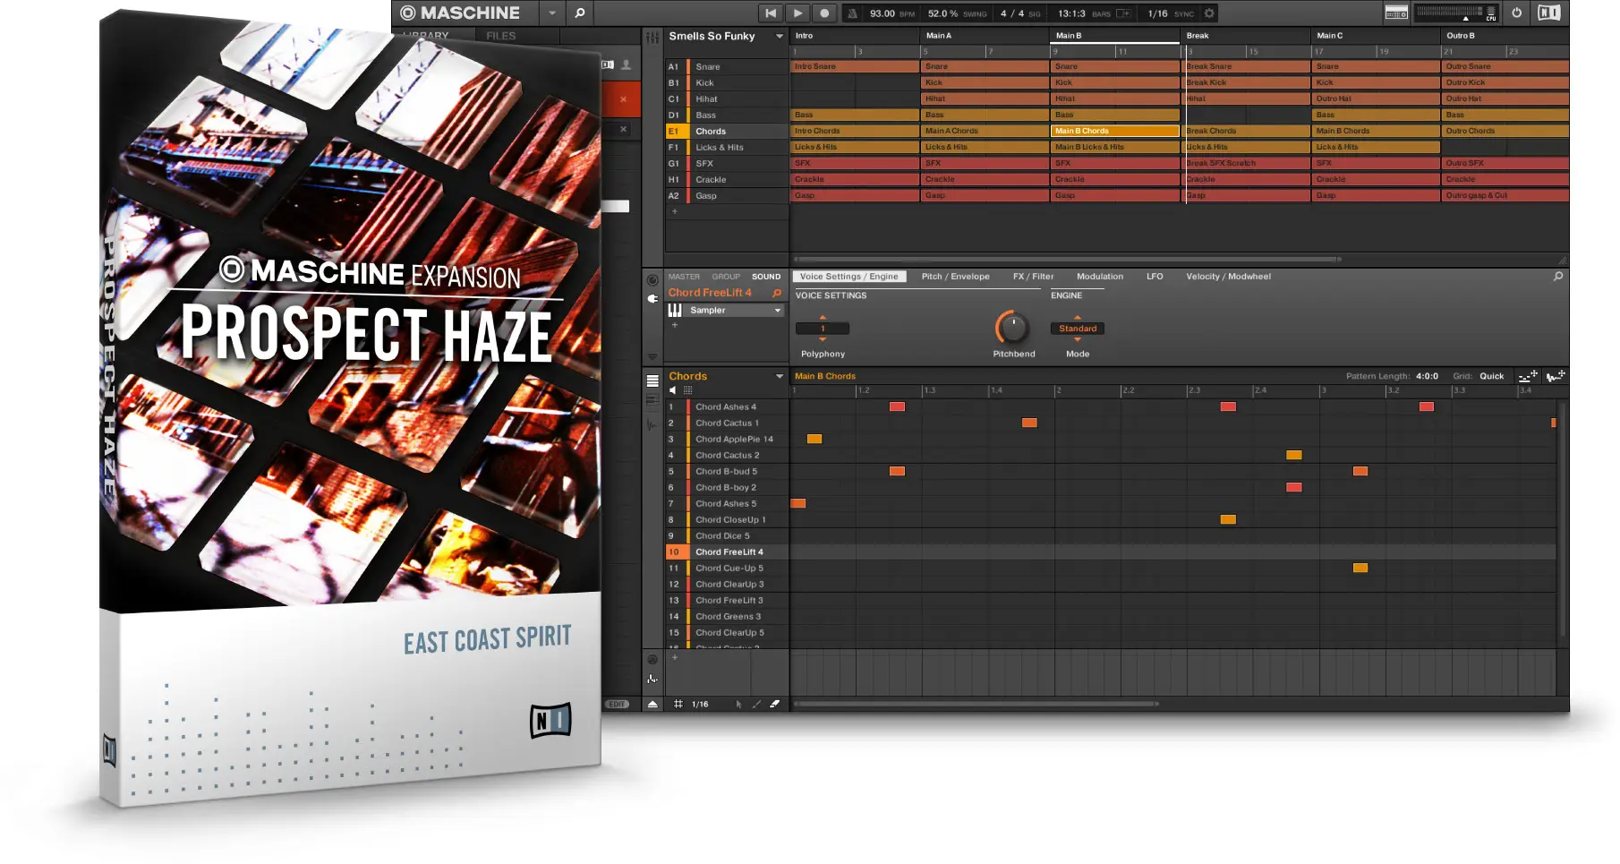
Task: Select sound Chord Cue-Up 5
Action: point(727,569)
